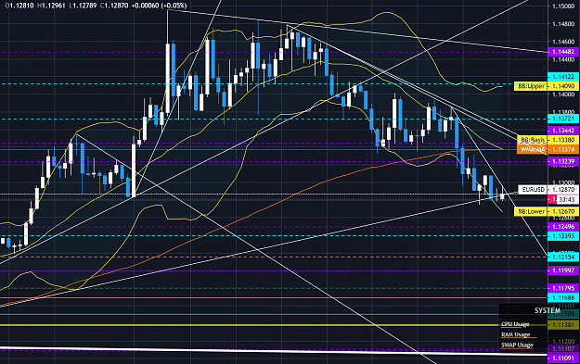This screenshot has width=580, height=364.
Task: Click the purple 1.11795 level label
Action: (x=563, y=288)
